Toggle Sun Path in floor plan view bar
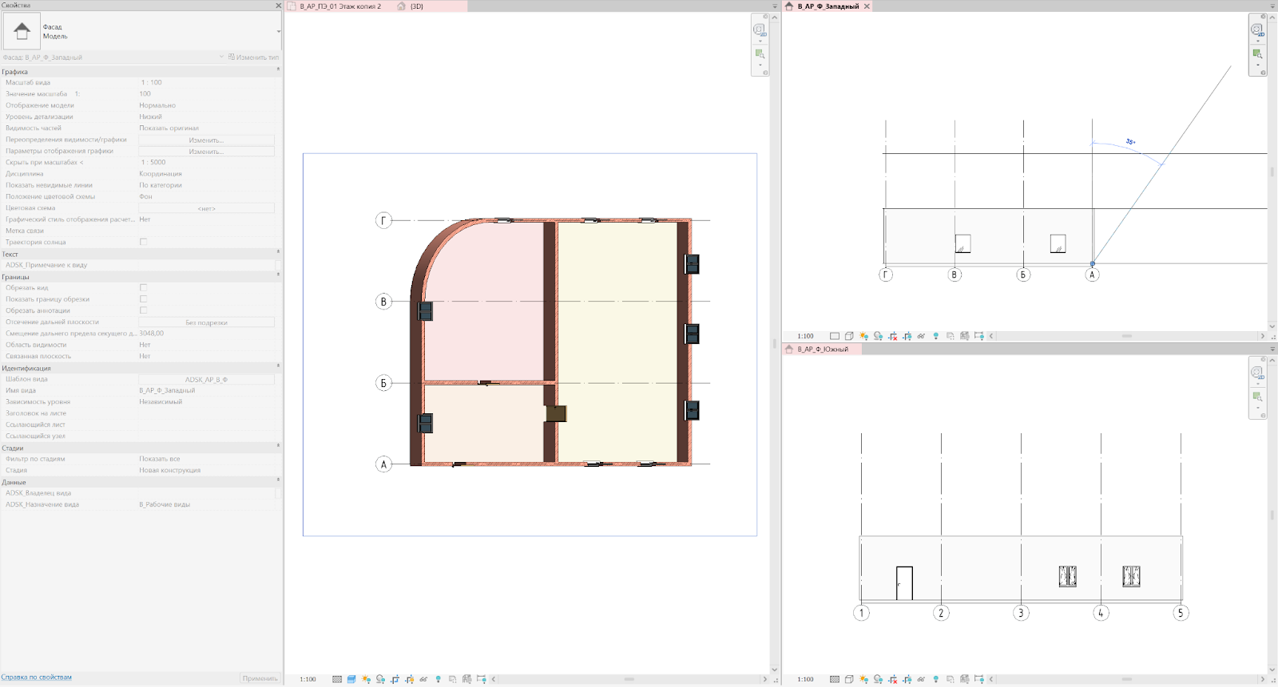Viewport: 1278px width, 687px height. click(366, 679)
